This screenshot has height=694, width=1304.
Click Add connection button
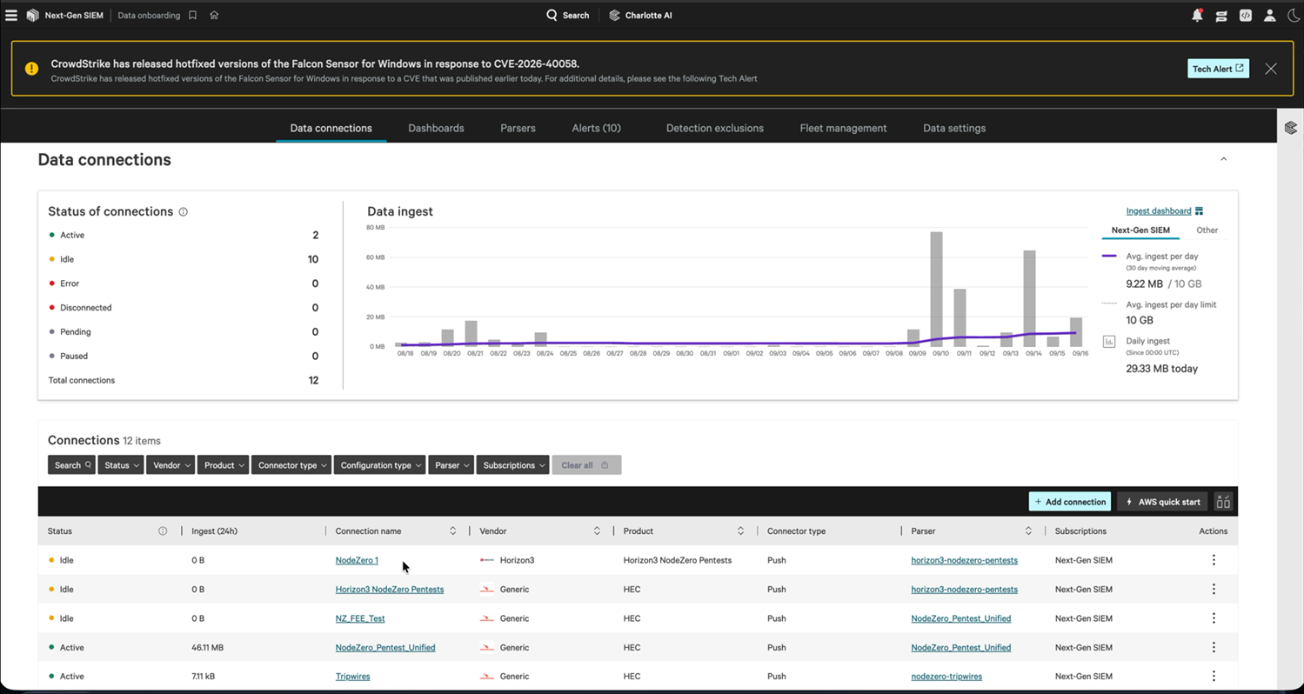(x=1070, y=502)
